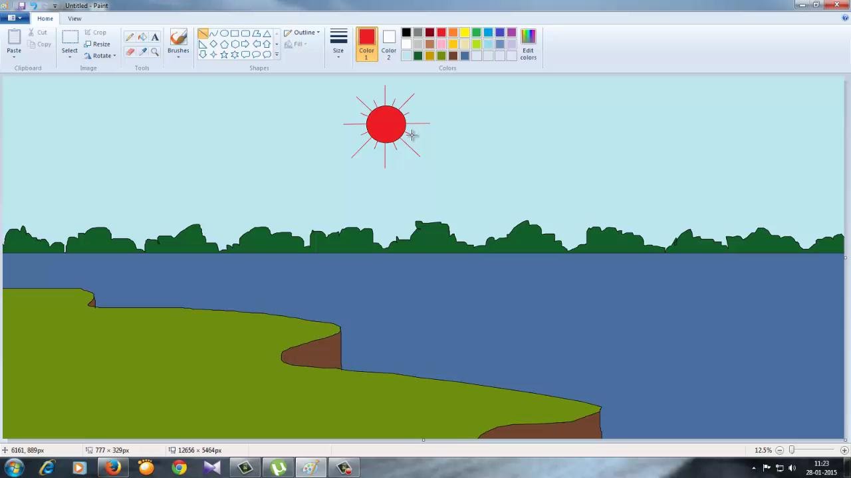Open Google Chrome from the taskbar
Screen dimensions: 851x478
[178, 468]
